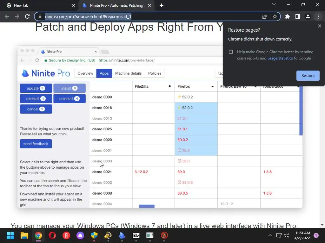
Task: Click the send feedback button
Action: (36, 144)
